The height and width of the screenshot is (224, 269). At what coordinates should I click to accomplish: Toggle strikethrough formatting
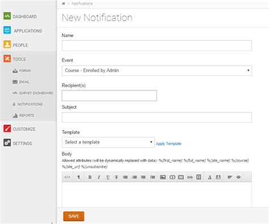(116, 177)
